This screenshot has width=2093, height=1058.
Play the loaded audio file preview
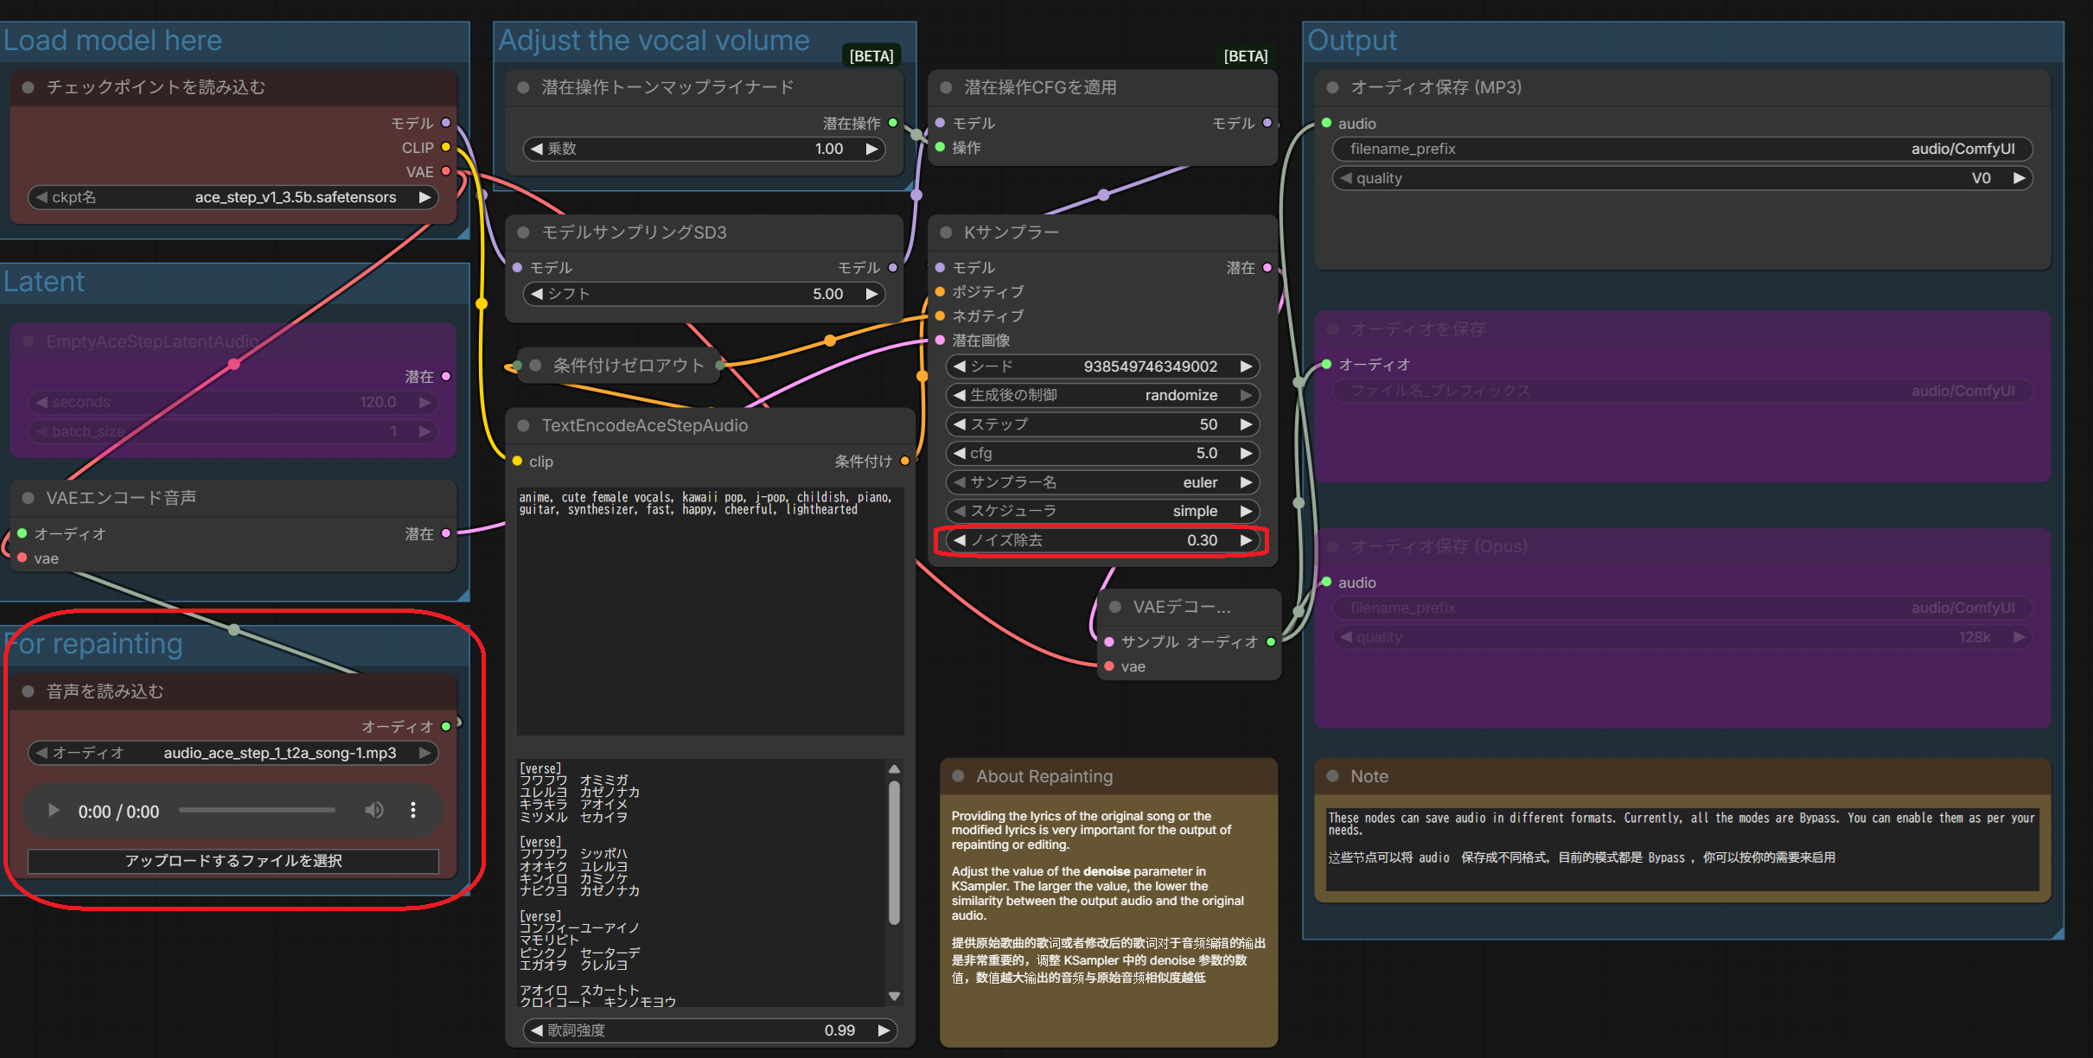point(54,811)
